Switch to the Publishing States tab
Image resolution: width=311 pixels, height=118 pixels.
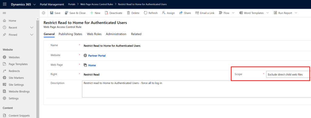[70, 34]
